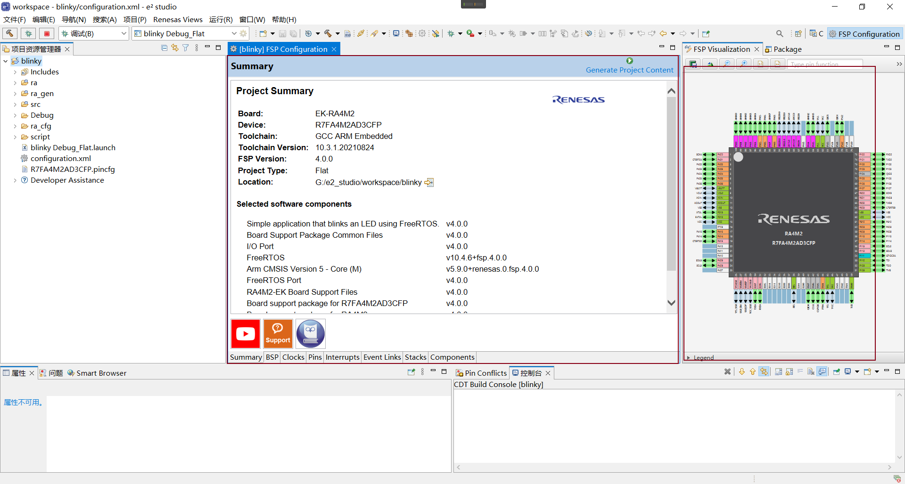
Task: Click the owl knowledge base icon
Action: tap(310, 334)
